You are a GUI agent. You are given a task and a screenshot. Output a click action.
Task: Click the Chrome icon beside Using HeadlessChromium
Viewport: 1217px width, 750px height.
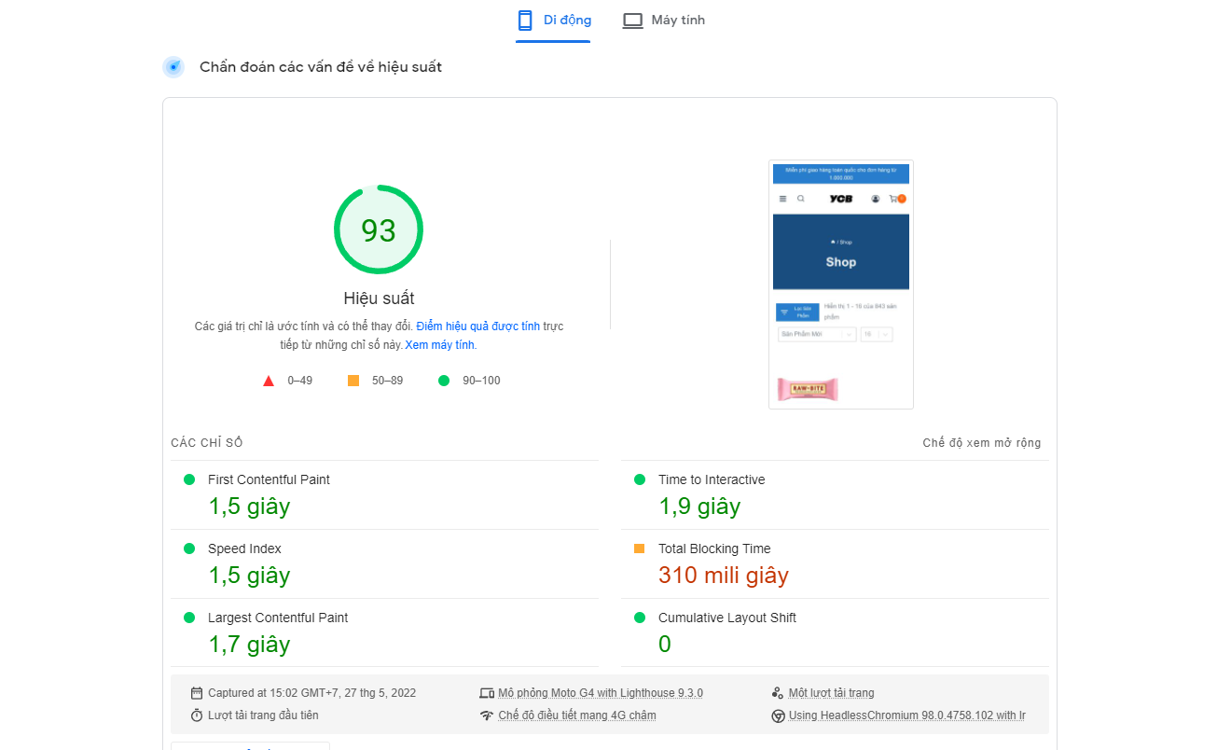pos(778,715)
